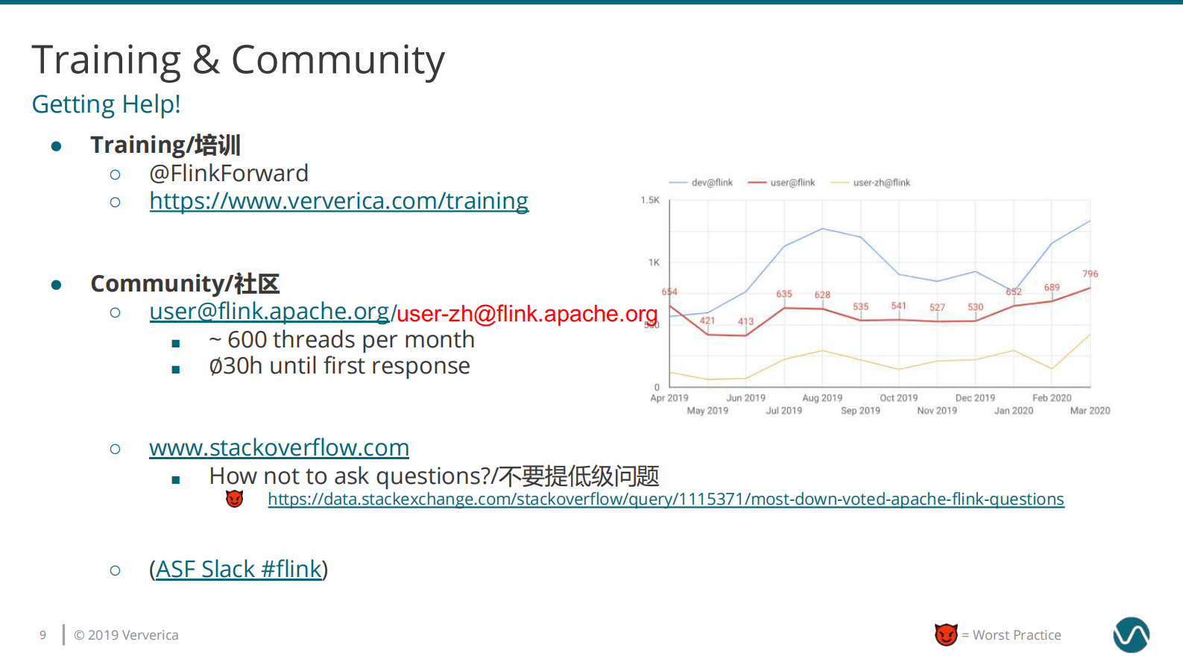The image size is (1183, 665).
Task: Click the 413 data label on chart
Action: pos(745,322)
